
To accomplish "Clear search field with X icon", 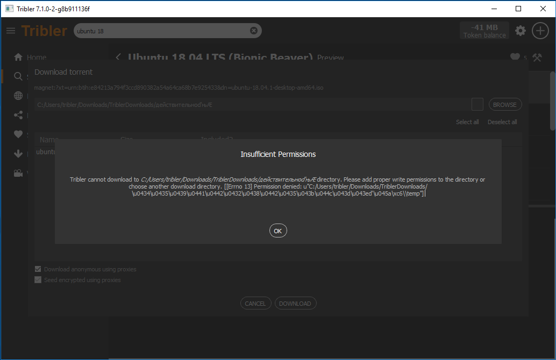I will 254,31.
